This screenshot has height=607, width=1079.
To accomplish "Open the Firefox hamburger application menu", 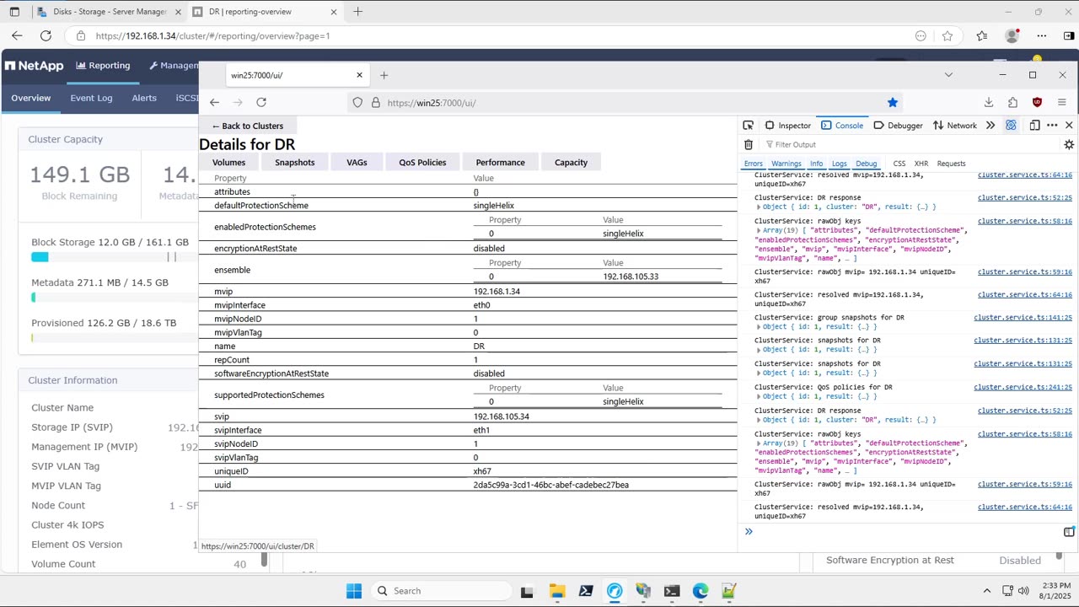I will point(1061,102).
